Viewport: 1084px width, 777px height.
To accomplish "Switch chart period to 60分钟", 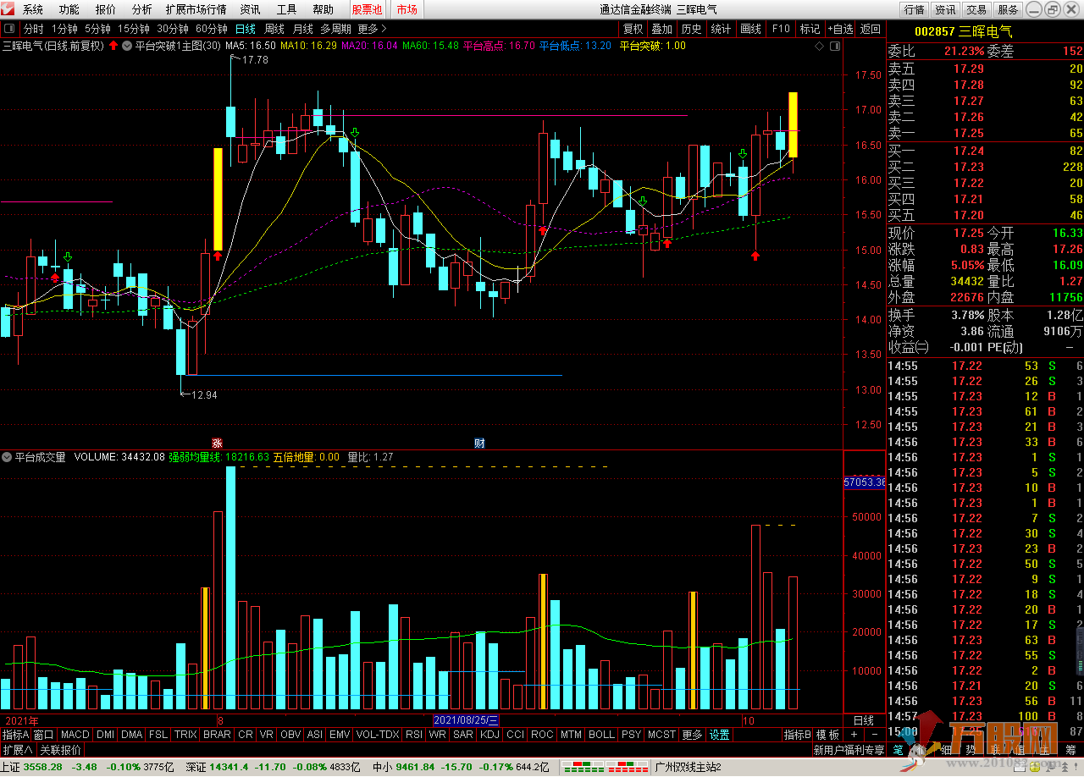I will click(212, 29).
